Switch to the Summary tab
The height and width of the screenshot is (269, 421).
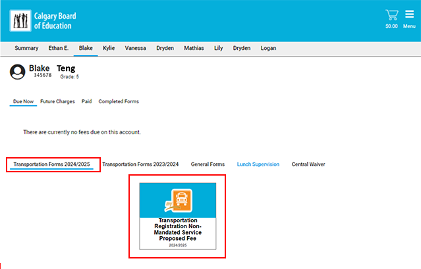click(26, 49)
